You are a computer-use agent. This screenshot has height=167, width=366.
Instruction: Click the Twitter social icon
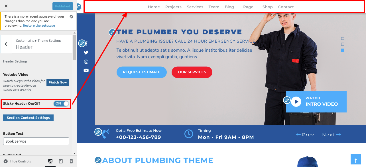(86, 53)
